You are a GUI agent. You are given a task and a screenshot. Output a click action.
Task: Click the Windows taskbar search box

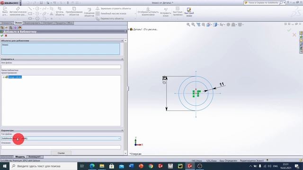pos(43,166)
